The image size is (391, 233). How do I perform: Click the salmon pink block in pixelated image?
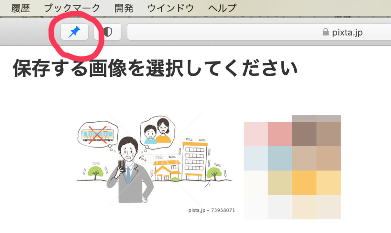[280, 134]
